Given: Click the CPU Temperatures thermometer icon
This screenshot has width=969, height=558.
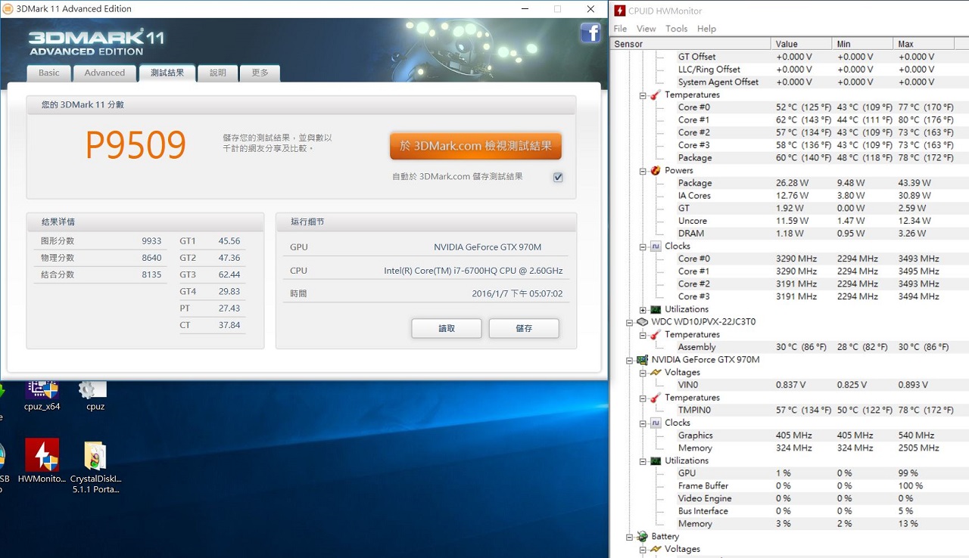Looking at the screenshot, I should pyautogui.click(x=656, y=95).
